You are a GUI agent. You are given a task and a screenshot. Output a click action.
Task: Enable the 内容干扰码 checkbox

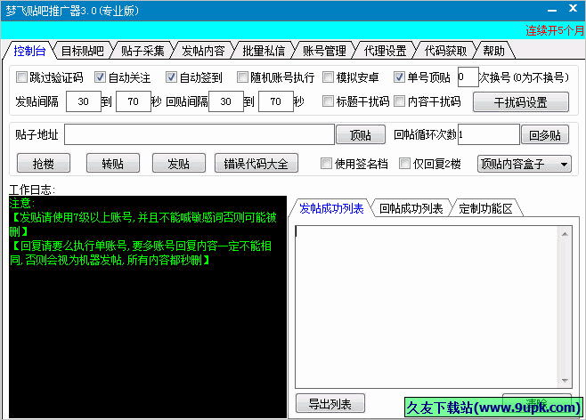pos(399,101)
